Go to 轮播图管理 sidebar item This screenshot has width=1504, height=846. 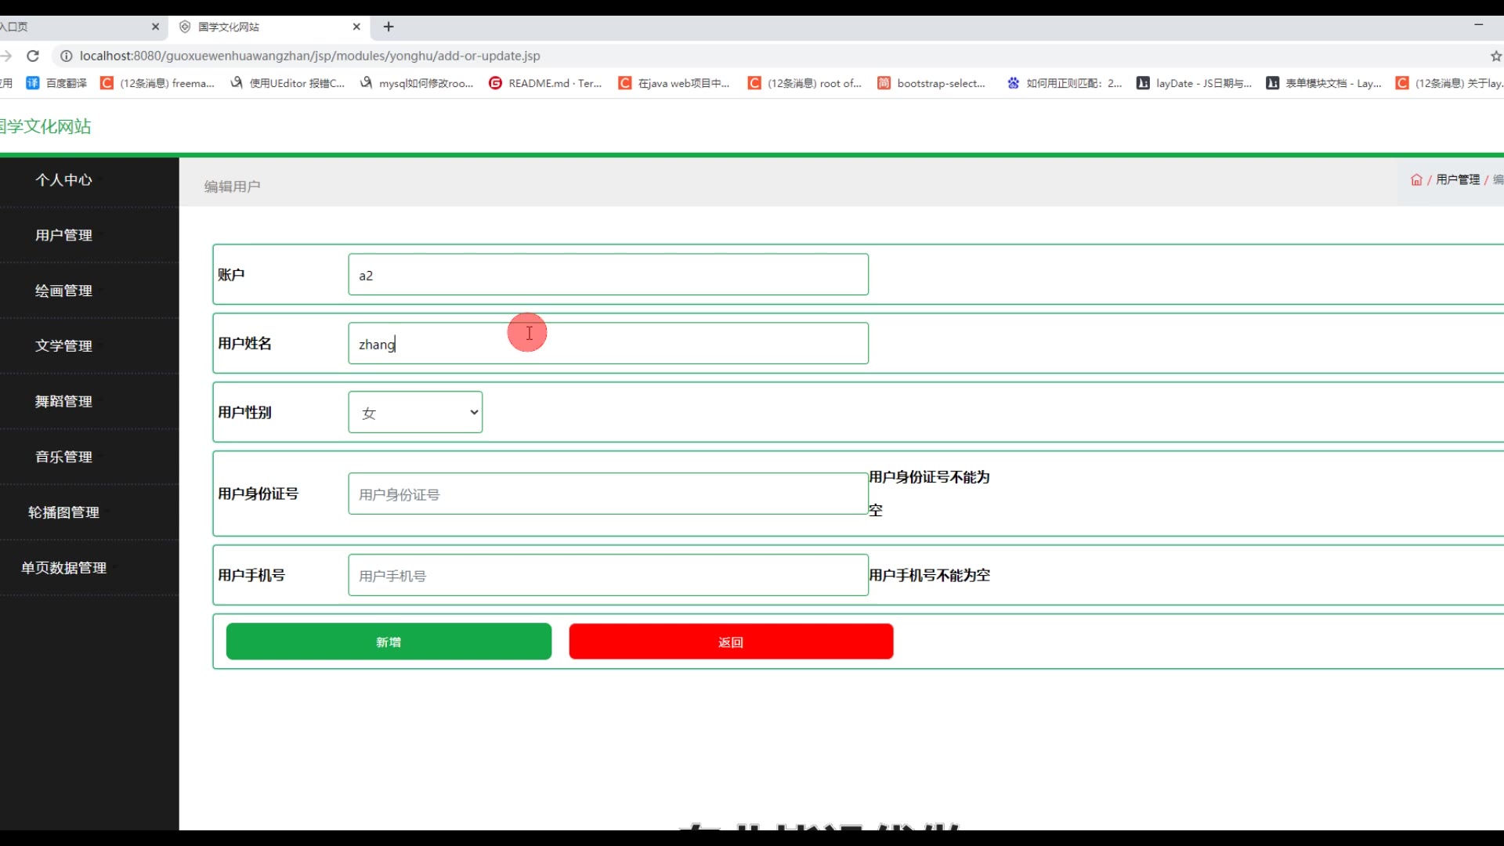click(x=63, y=512)
